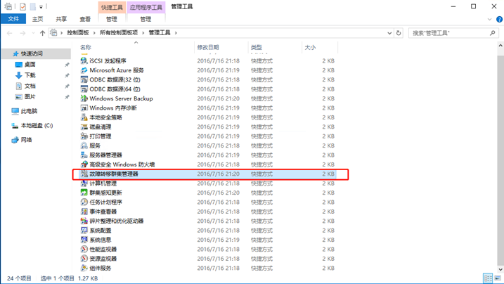Click the 事件查看器 shortcut icon
This screenshot has width=504, height=284.
tap(84, 212)
